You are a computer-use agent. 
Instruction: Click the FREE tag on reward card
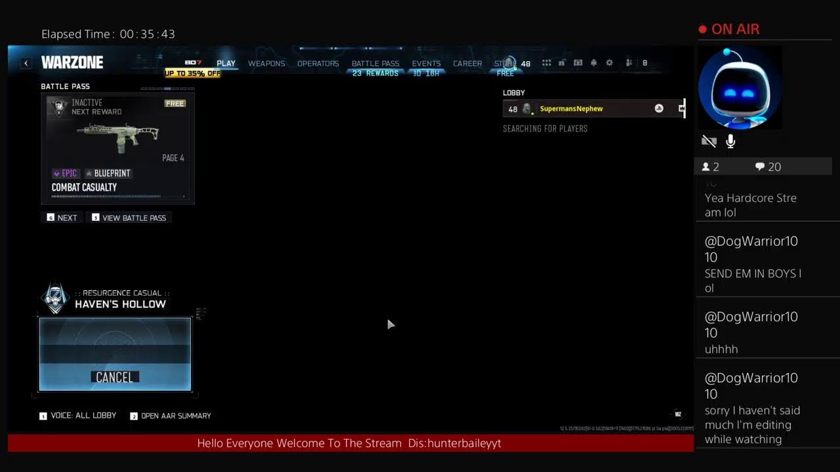(175, 104)
